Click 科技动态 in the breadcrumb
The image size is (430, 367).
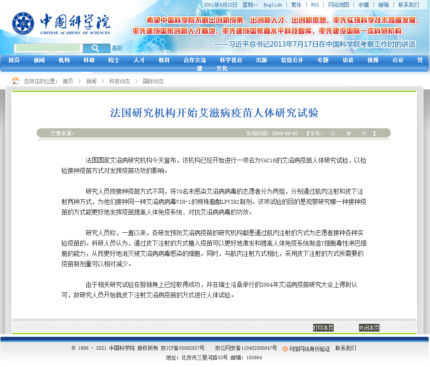point(119,81)
